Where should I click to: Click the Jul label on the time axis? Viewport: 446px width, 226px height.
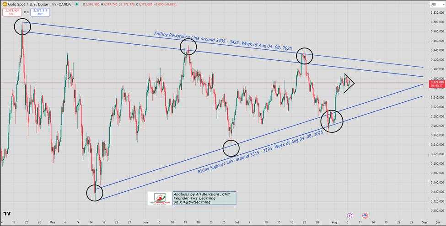(x=236, y=222)
